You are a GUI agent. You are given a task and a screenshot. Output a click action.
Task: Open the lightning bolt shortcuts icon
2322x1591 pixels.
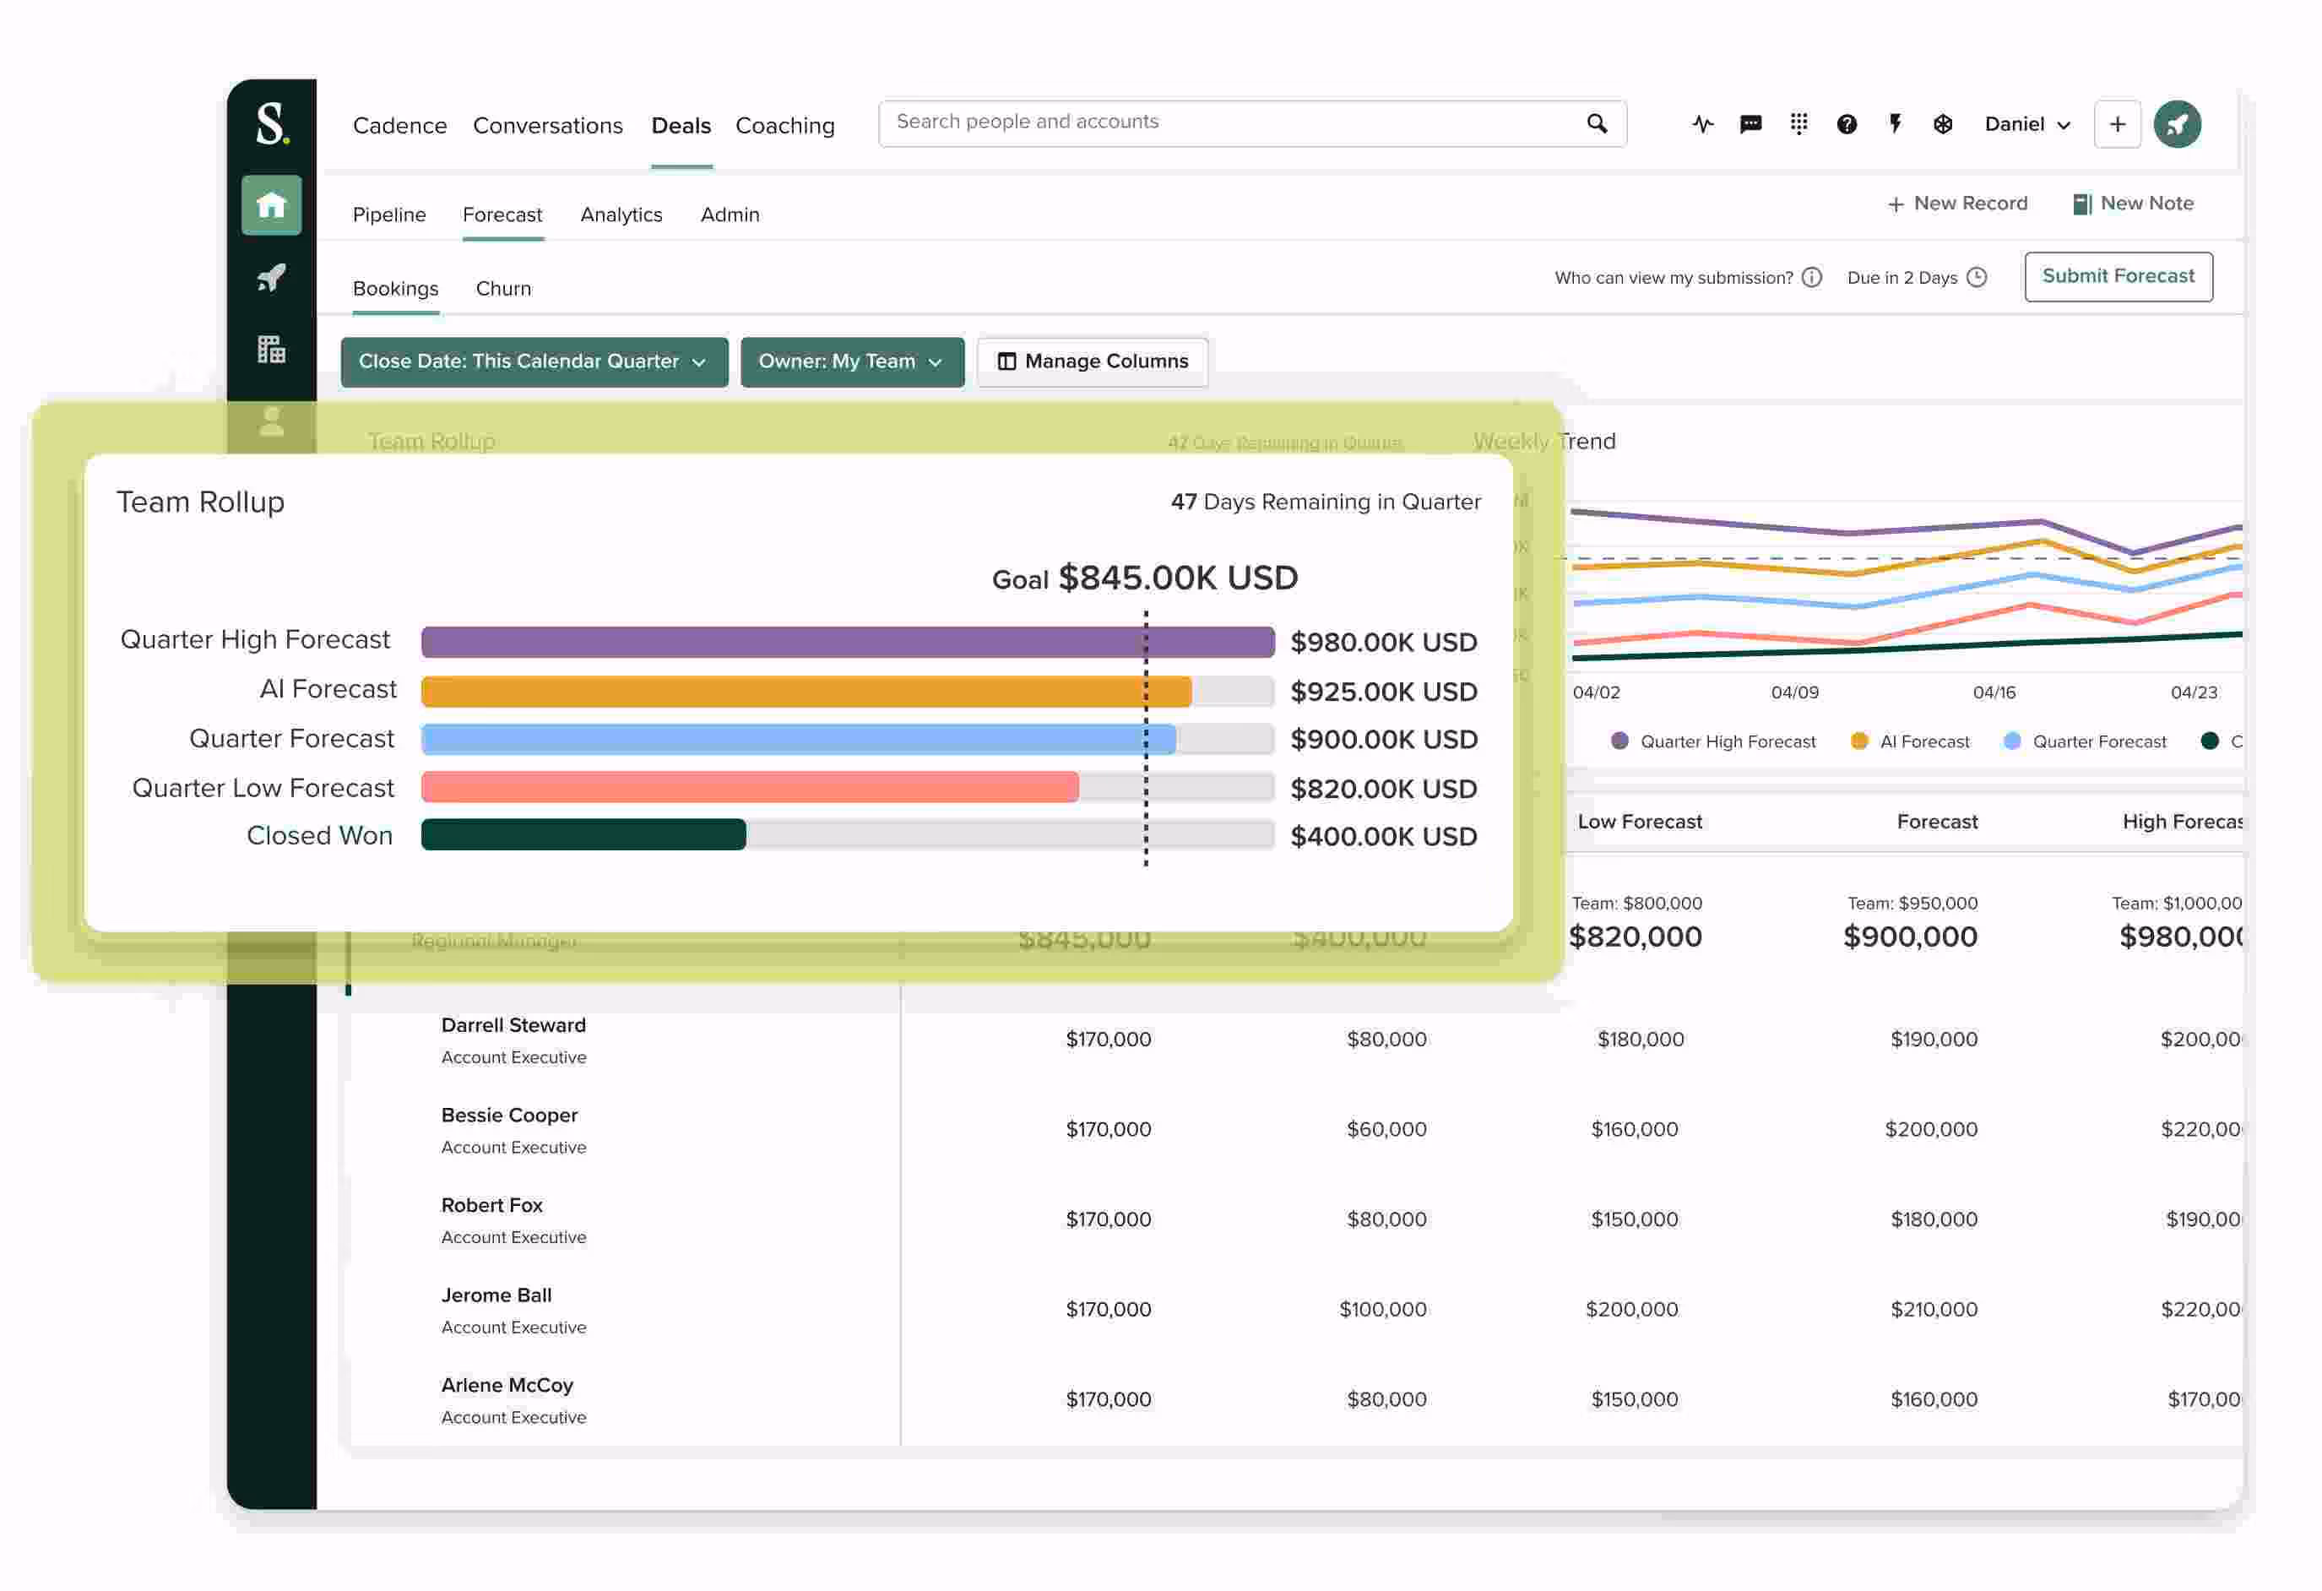tap(1896, 123)
